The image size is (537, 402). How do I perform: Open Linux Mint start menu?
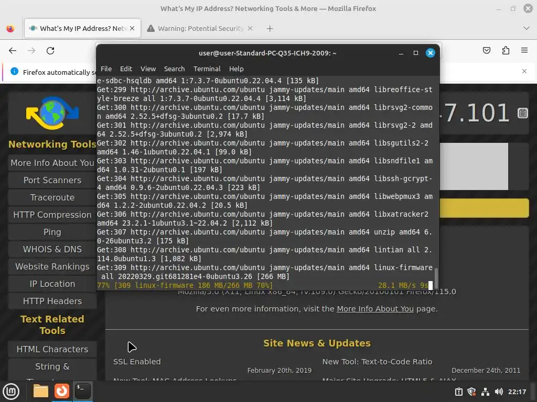[11, 392]
